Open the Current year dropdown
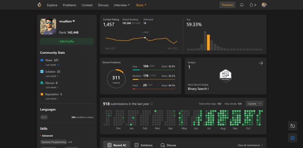The image size is (303, 148). click(x=254, y=104)
